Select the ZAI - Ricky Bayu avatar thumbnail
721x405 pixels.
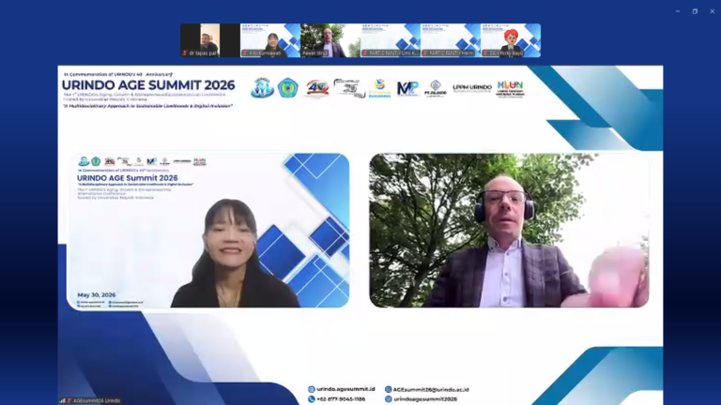[511, 40]
